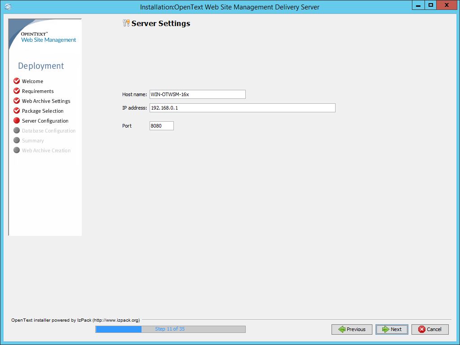Go back with the Previous button
This screenshot has height=345, width=460.
352,329
